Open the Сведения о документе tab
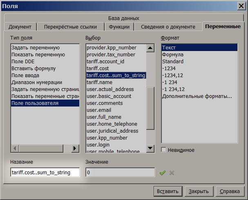 168,27
